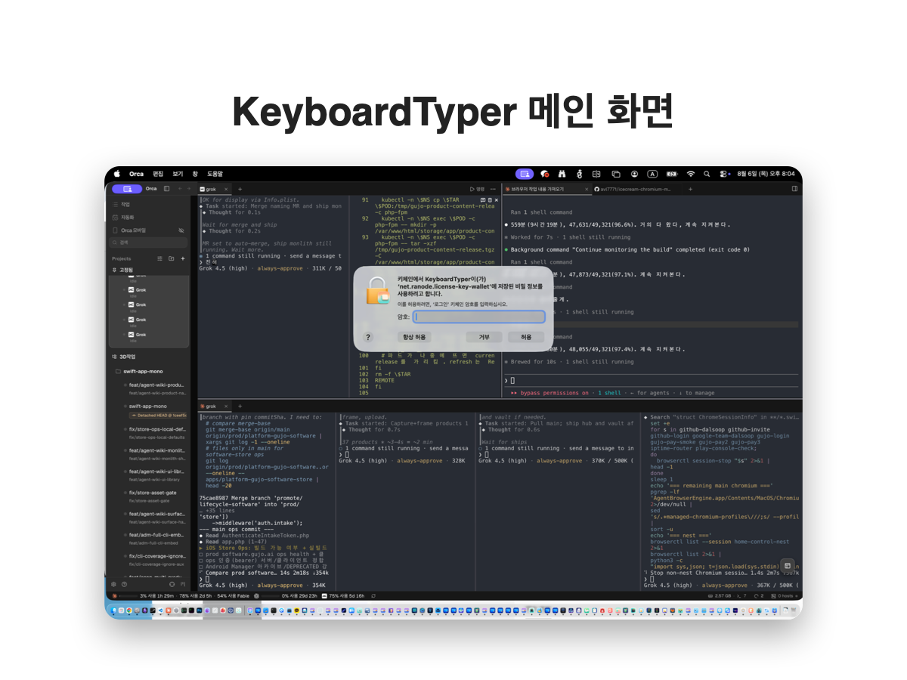Close the lower grok tab
The width and height of the screenshot is (907, 680).
point(228,406)
